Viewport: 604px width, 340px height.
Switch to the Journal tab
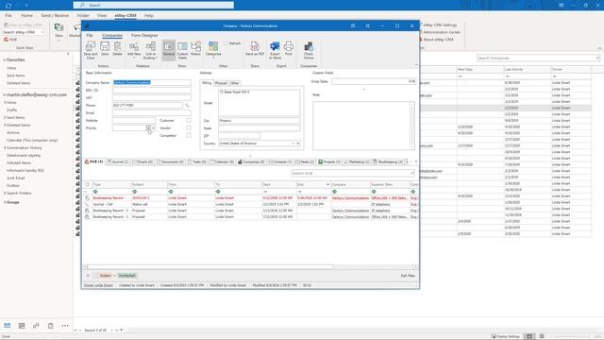click(x=118, y=161)
